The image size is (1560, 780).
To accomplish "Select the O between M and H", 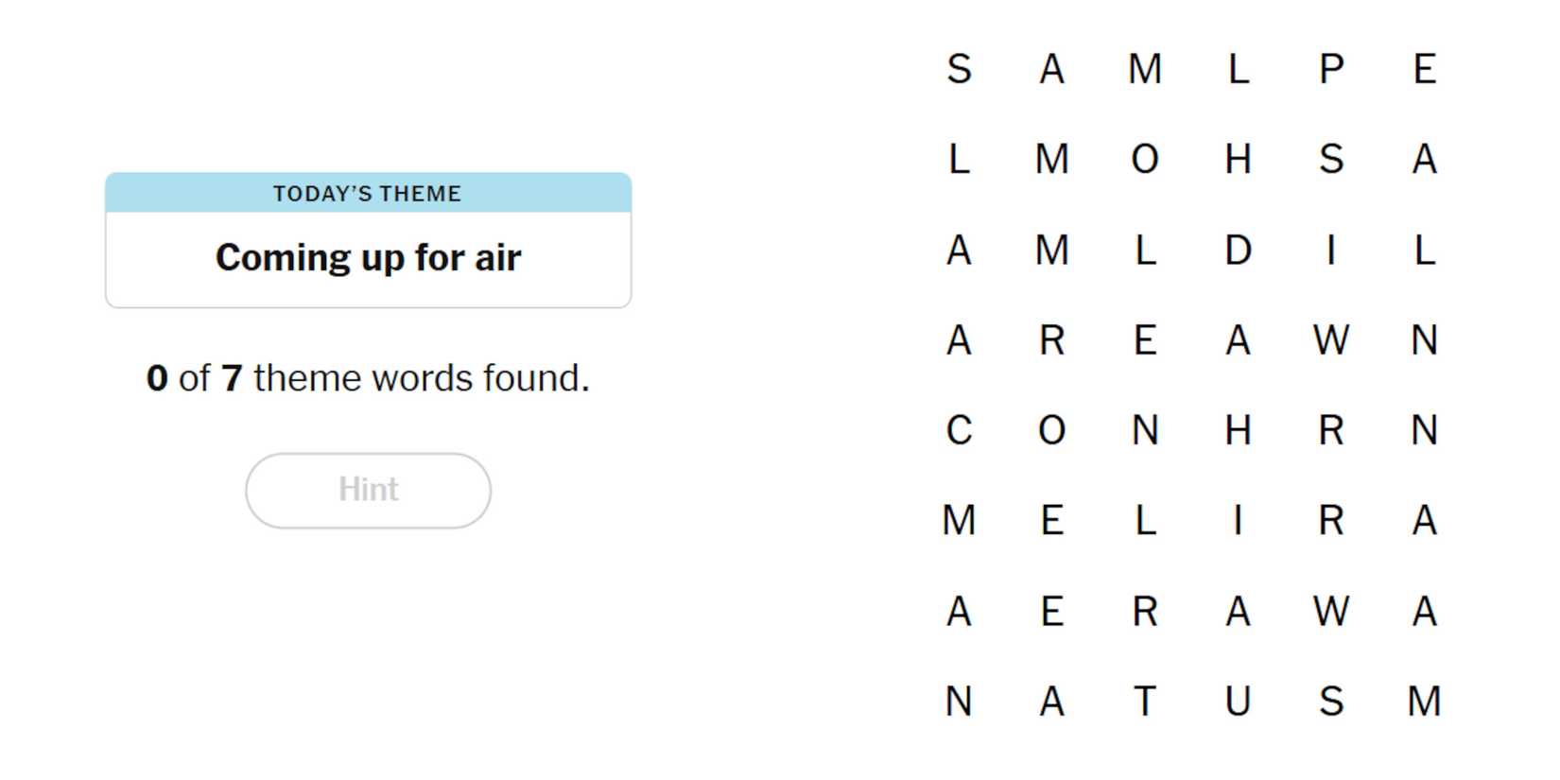I will (1145, 159).
